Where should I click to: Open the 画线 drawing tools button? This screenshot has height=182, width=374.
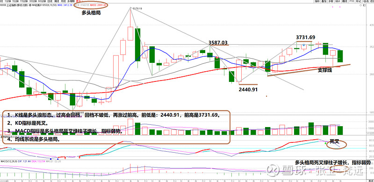[x=345, y=1]
